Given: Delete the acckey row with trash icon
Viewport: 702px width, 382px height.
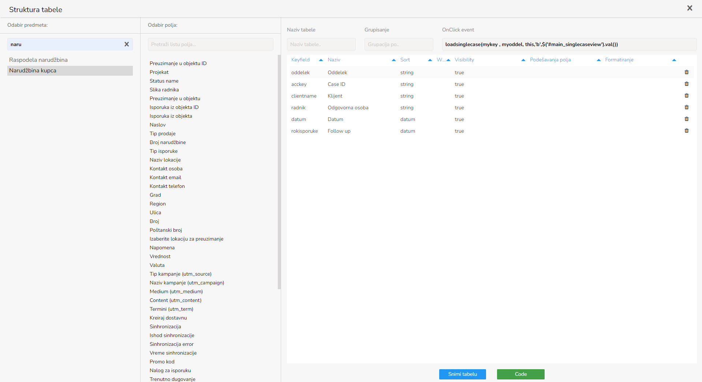Looking at the screenshot, I should point(687,84).
